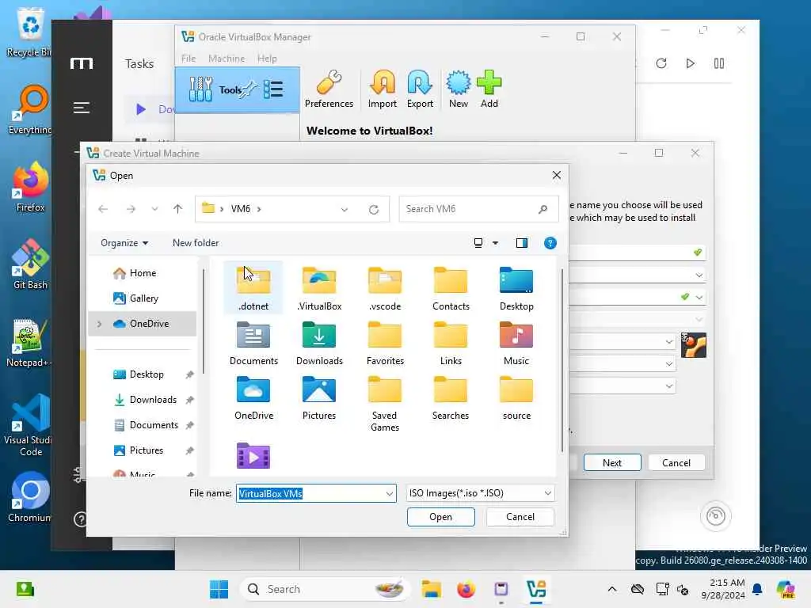The width and height of the screenshot is (811, 608).
Task: Open the recent locations chevron
Action: click(x=154, y=209)
